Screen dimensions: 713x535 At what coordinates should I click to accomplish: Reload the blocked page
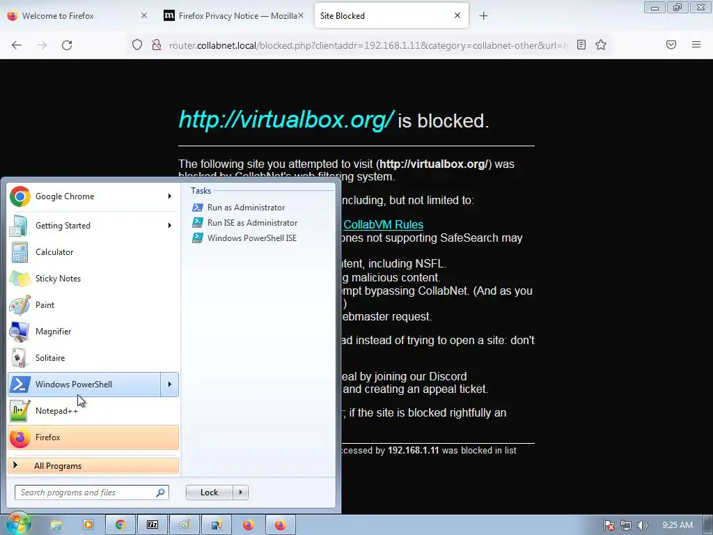[67, 45]
